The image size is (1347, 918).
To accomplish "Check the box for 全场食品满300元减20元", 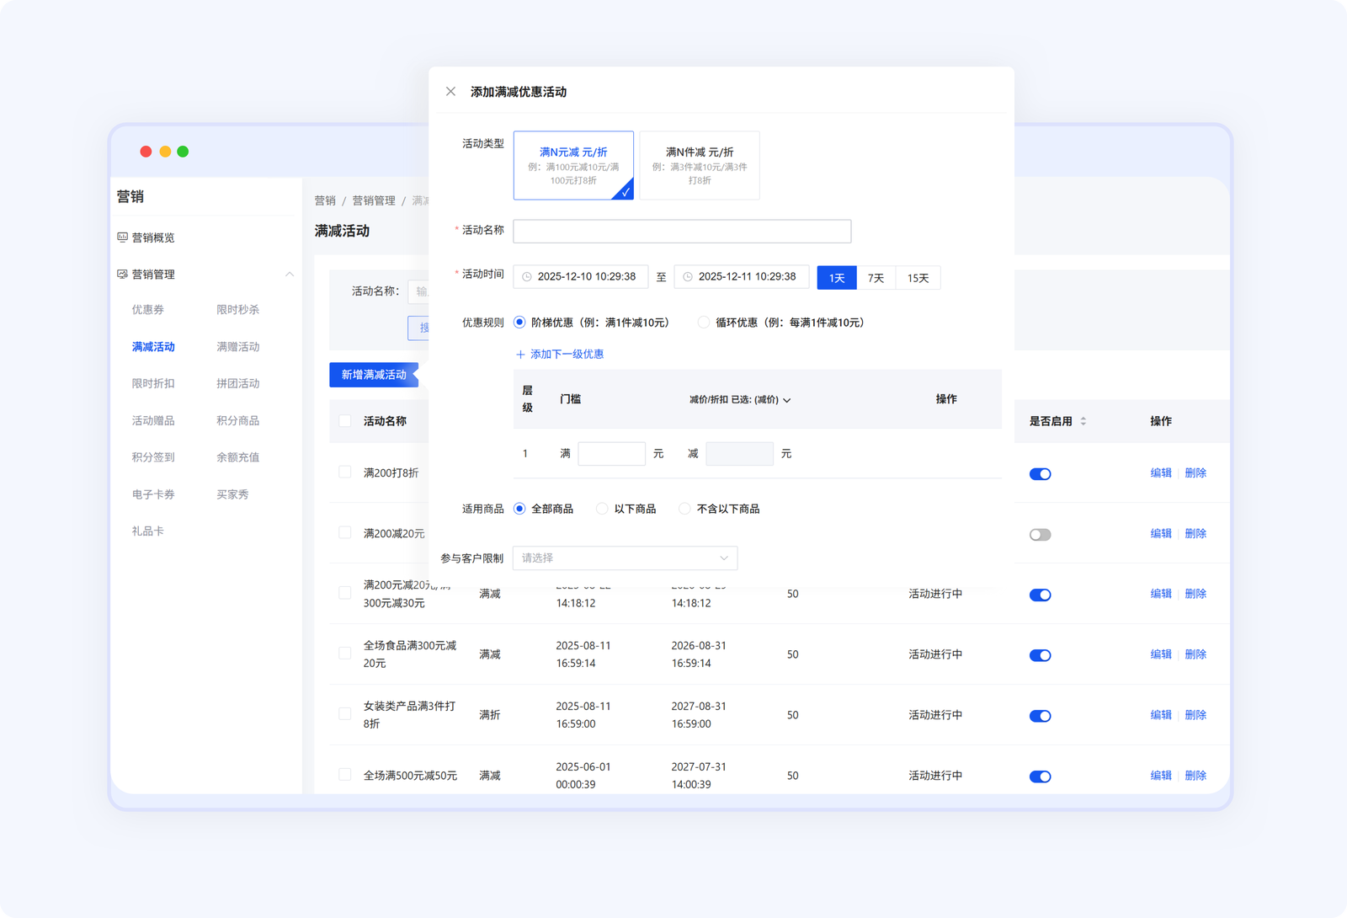I will click(x=345, y=654).
